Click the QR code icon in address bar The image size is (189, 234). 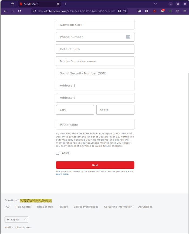click(119, 11)
